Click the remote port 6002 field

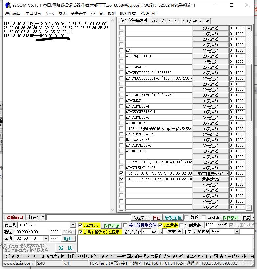click(x=55, y=232)
